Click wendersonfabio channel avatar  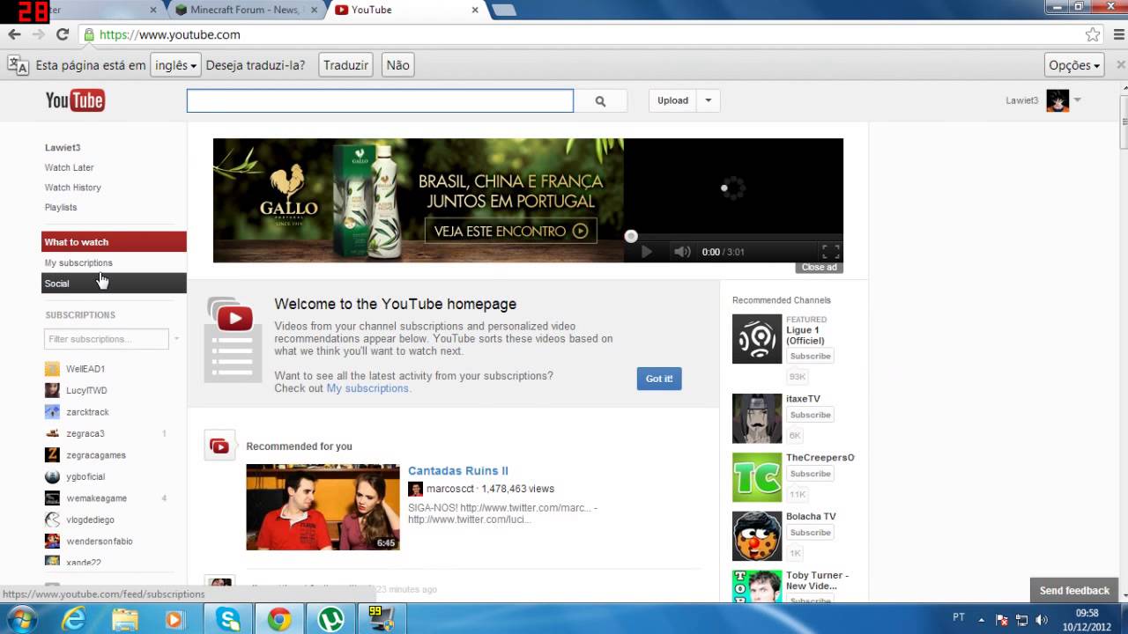click(53, 542)
